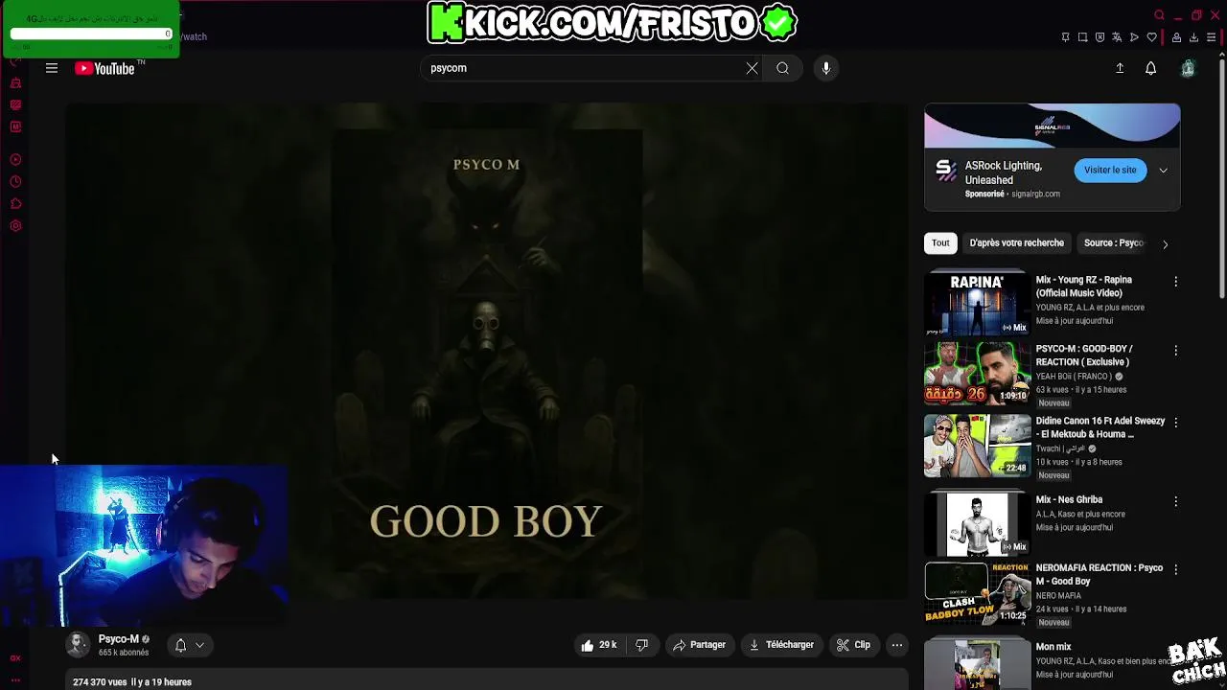
Task: Click the Partager share button
Action: pos(699,645)
